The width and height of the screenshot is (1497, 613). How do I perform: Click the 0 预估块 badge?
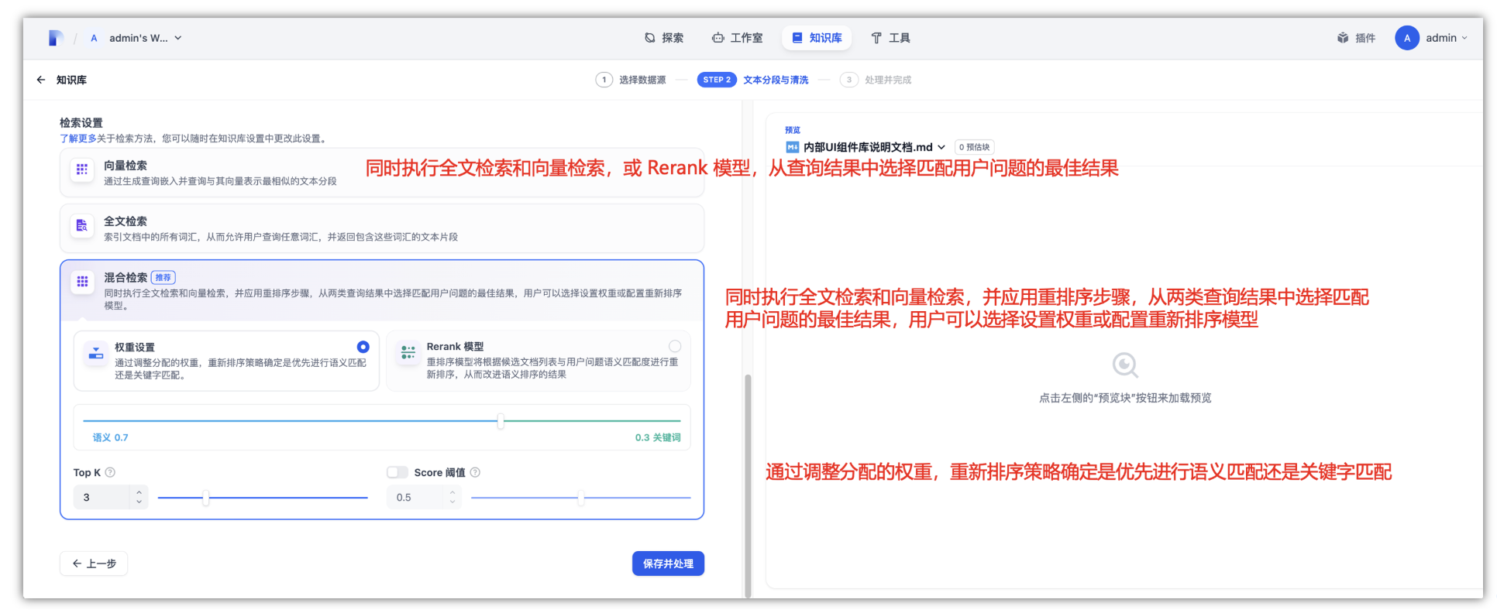(x=974, y=147)
